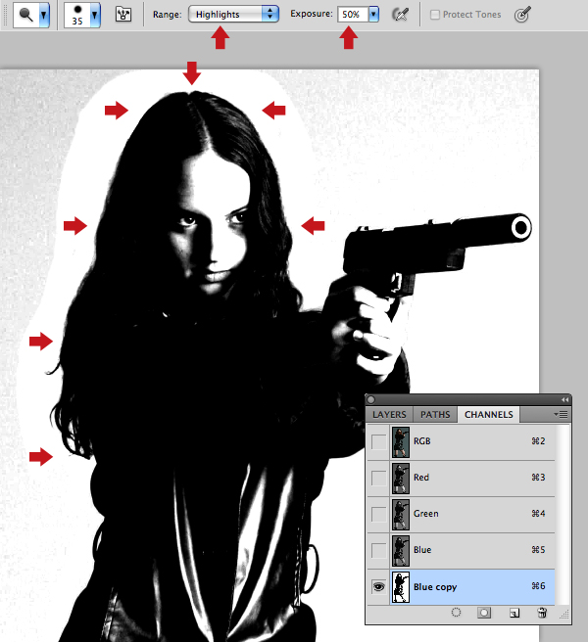Click the Exposure 50% input field
The width and height of the screenshot is (588, 642).
tap(353, 15)
